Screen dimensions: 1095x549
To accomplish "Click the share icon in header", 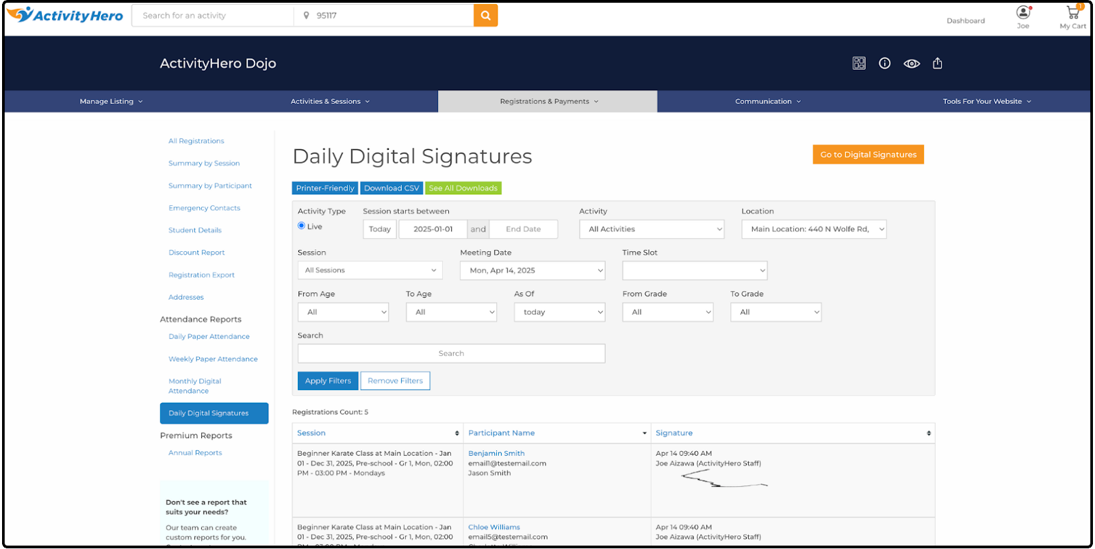I will (938, 63).
